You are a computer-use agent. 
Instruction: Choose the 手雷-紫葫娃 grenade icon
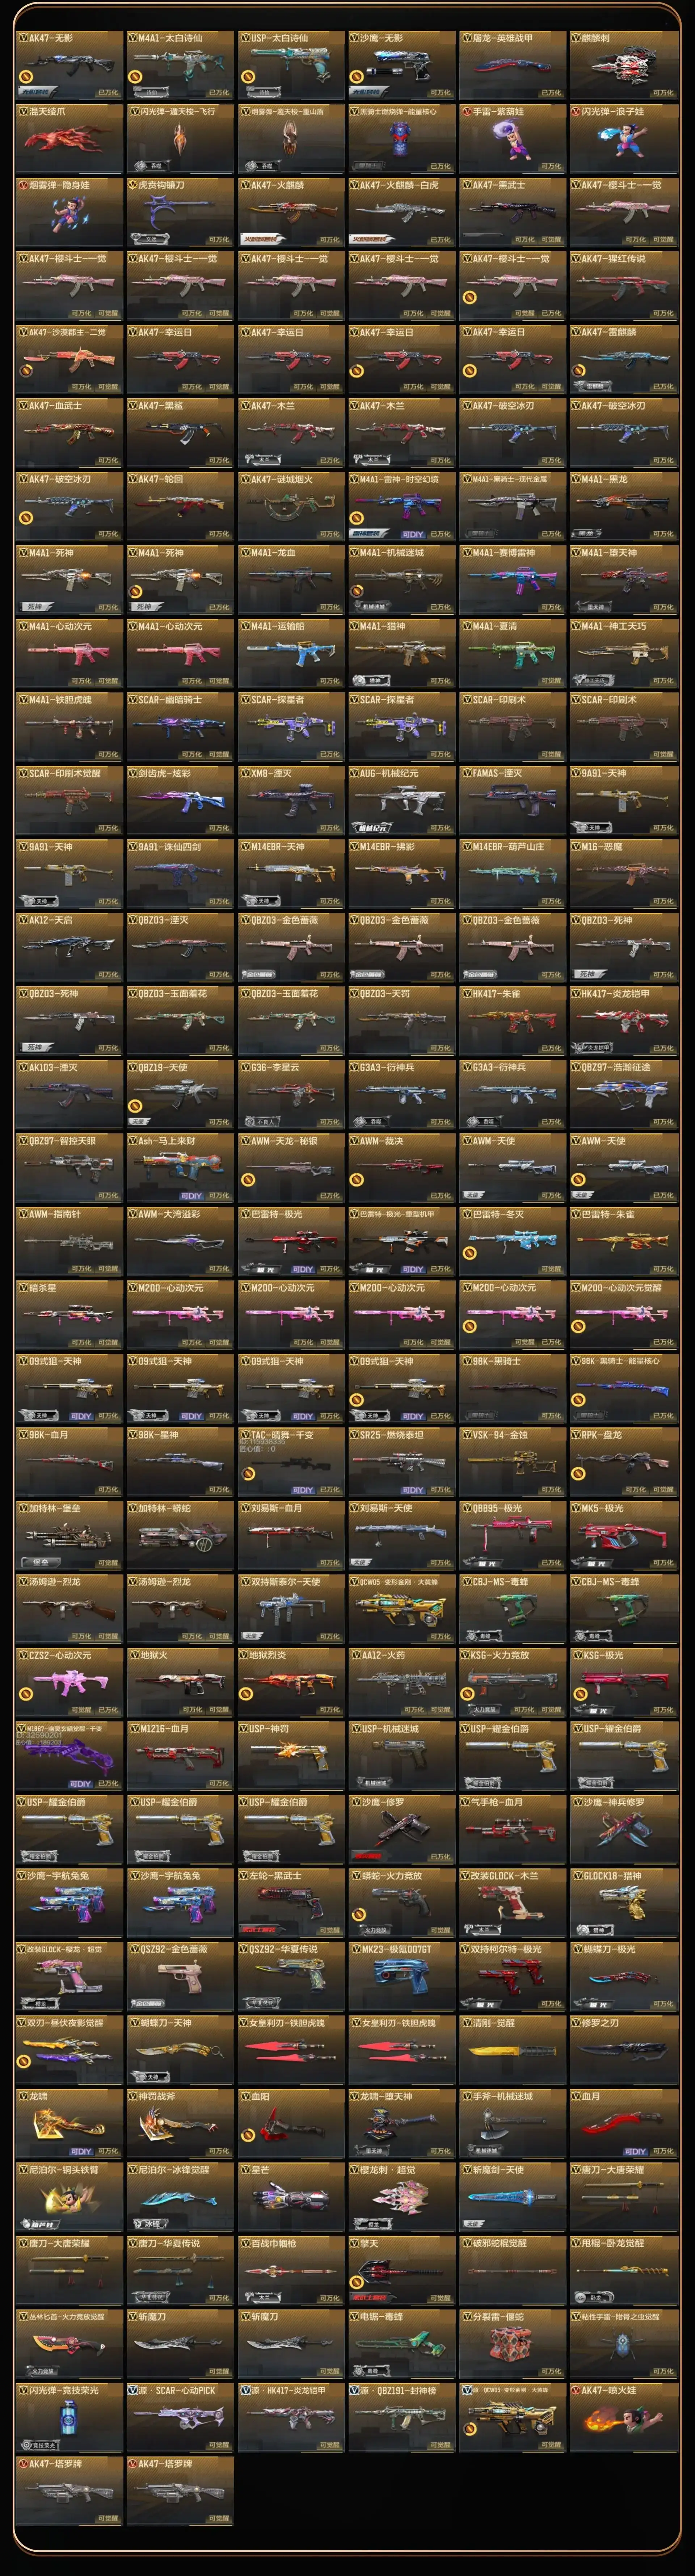coord(512,138)
